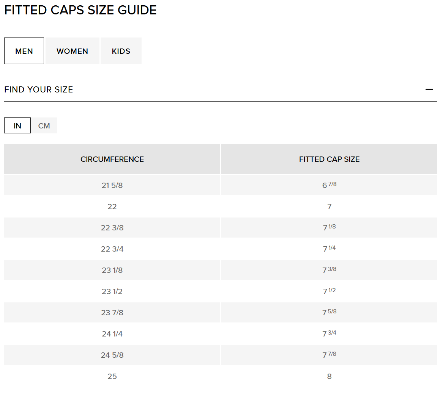This screenshot has height=399, width=443.
Task: Select cap size 7 1/2
Action: pyautogui.click(x=329, y=291)
